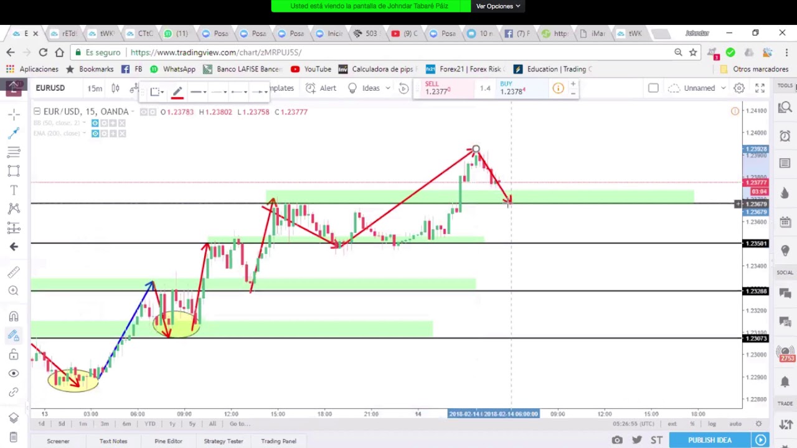Open the left line-end style dropdown

click(239, 92)
